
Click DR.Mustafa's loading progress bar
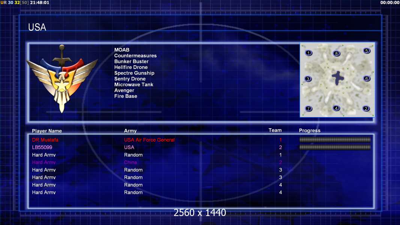(x=335, y=139)
